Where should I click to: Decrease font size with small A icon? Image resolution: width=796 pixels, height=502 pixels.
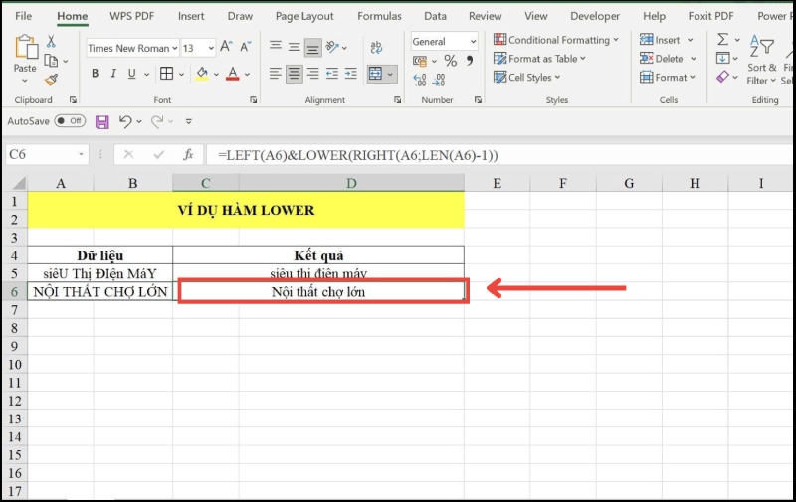[246, 47]
